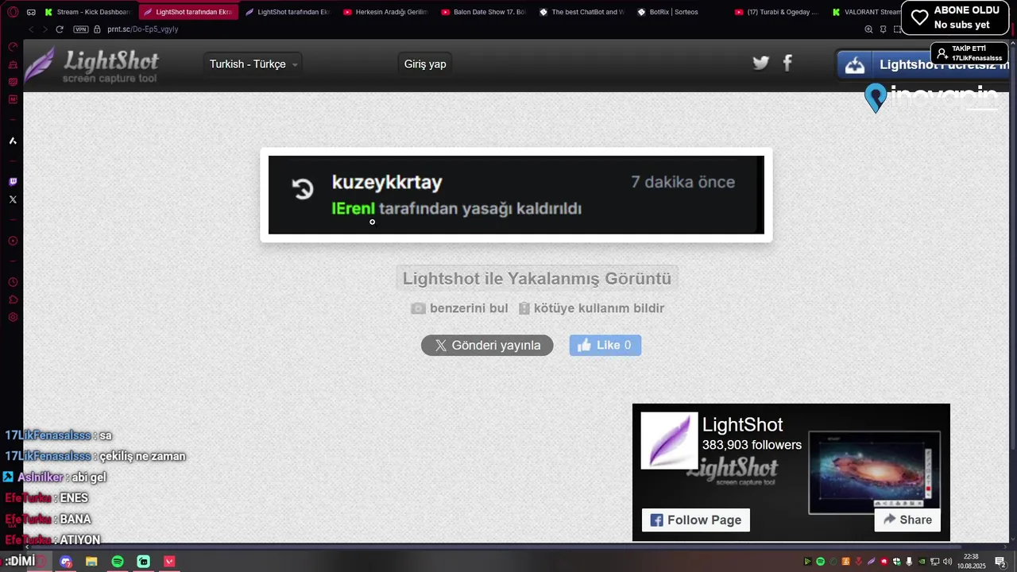Open the Turabi & Ogeday YouTube tab
The width and height of the screenshot is (1017, 572).
[776, 12]
